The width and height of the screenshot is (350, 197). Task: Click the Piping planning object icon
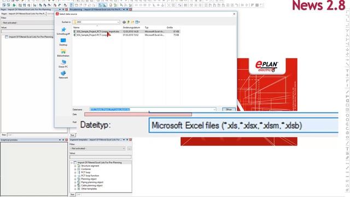click(79, 182)
